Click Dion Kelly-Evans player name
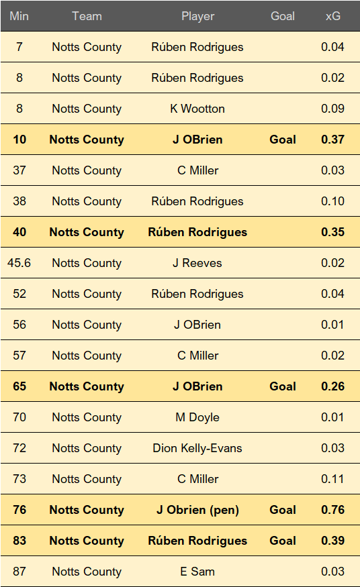The width and height of the screenshot is (360, 587). pos(197,447)
